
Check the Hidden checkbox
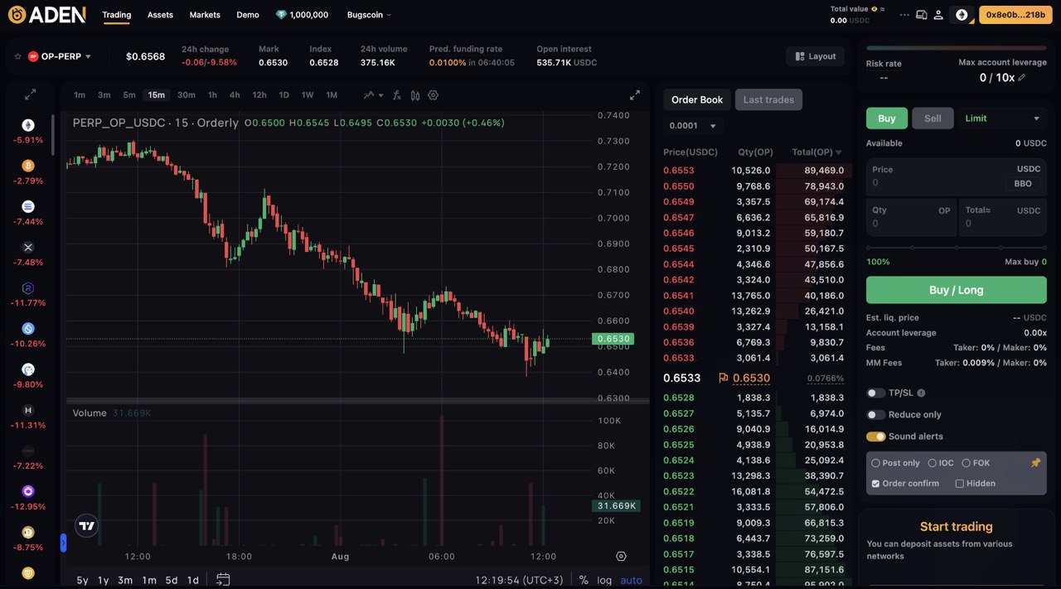pyautogui.click(x=959, y=484)
